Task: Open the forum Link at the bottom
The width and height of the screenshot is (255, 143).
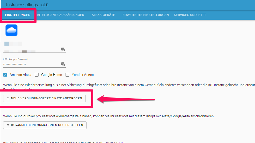Action: click(x=122, y=142)
